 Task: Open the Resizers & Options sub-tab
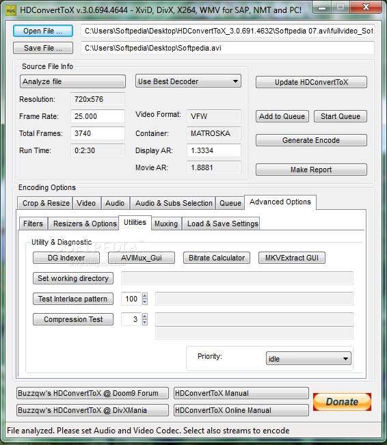click(x=83, y=224)
